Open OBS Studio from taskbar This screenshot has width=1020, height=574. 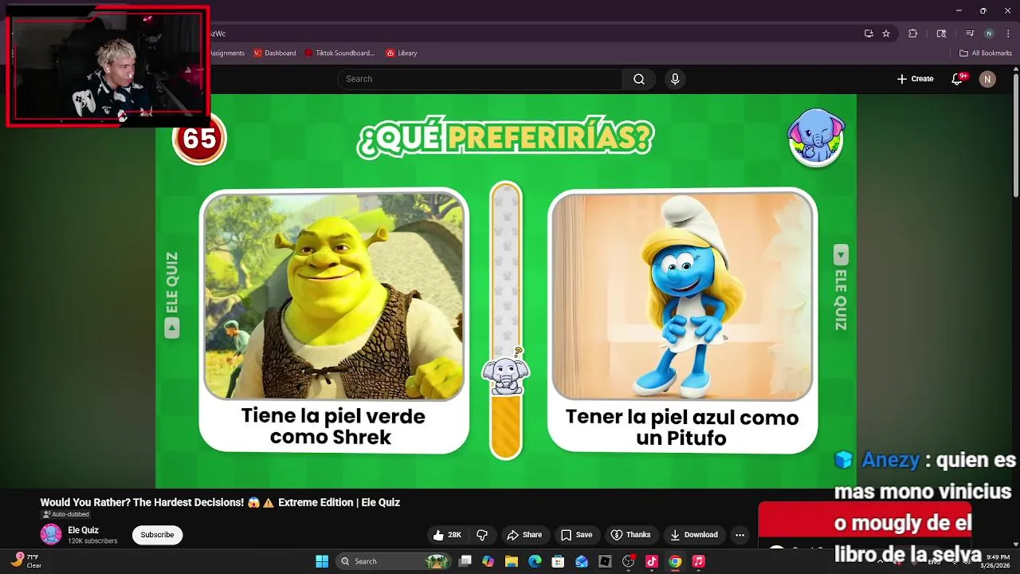(x=628, y=561)
